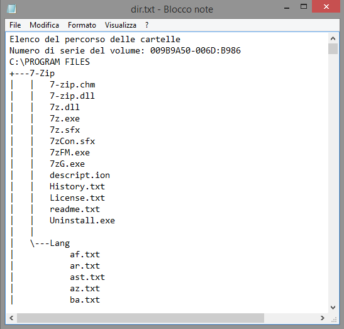Open the ? help menu
The width and height of the screenshot is (344, 329).
point(147,25)
